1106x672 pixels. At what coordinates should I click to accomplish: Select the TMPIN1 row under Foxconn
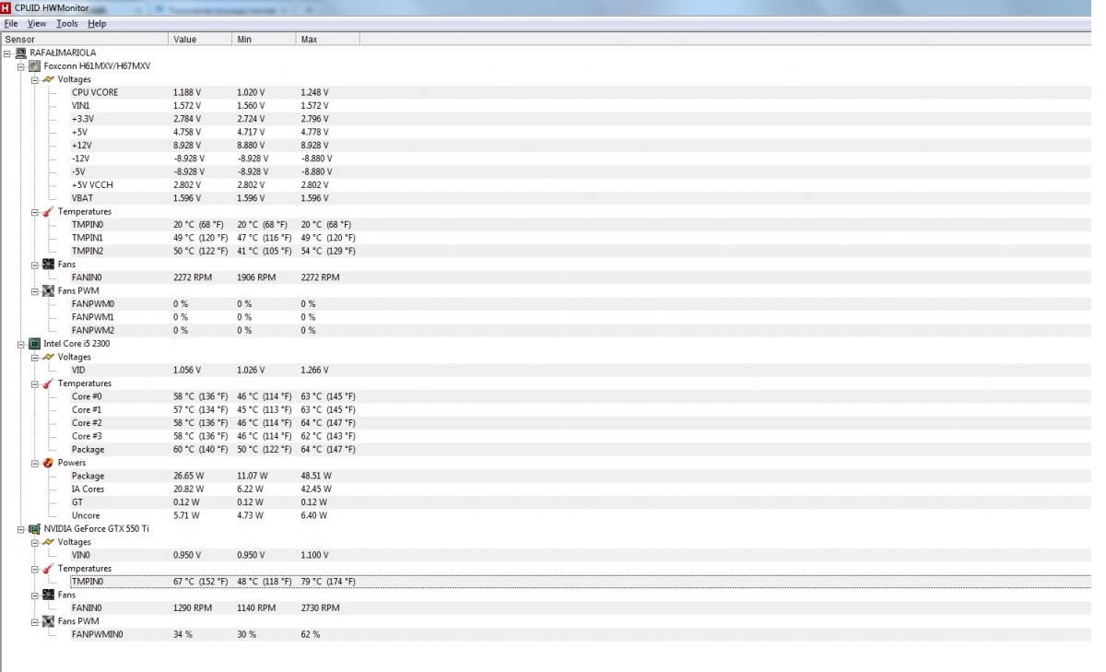click(581, 238)
